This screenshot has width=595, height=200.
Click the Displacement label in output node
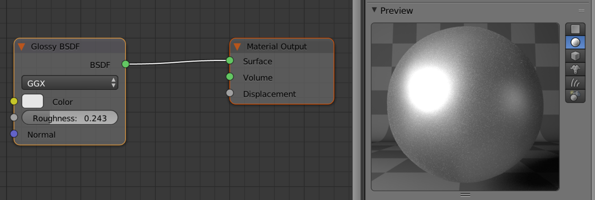click(x=269, y=94)
